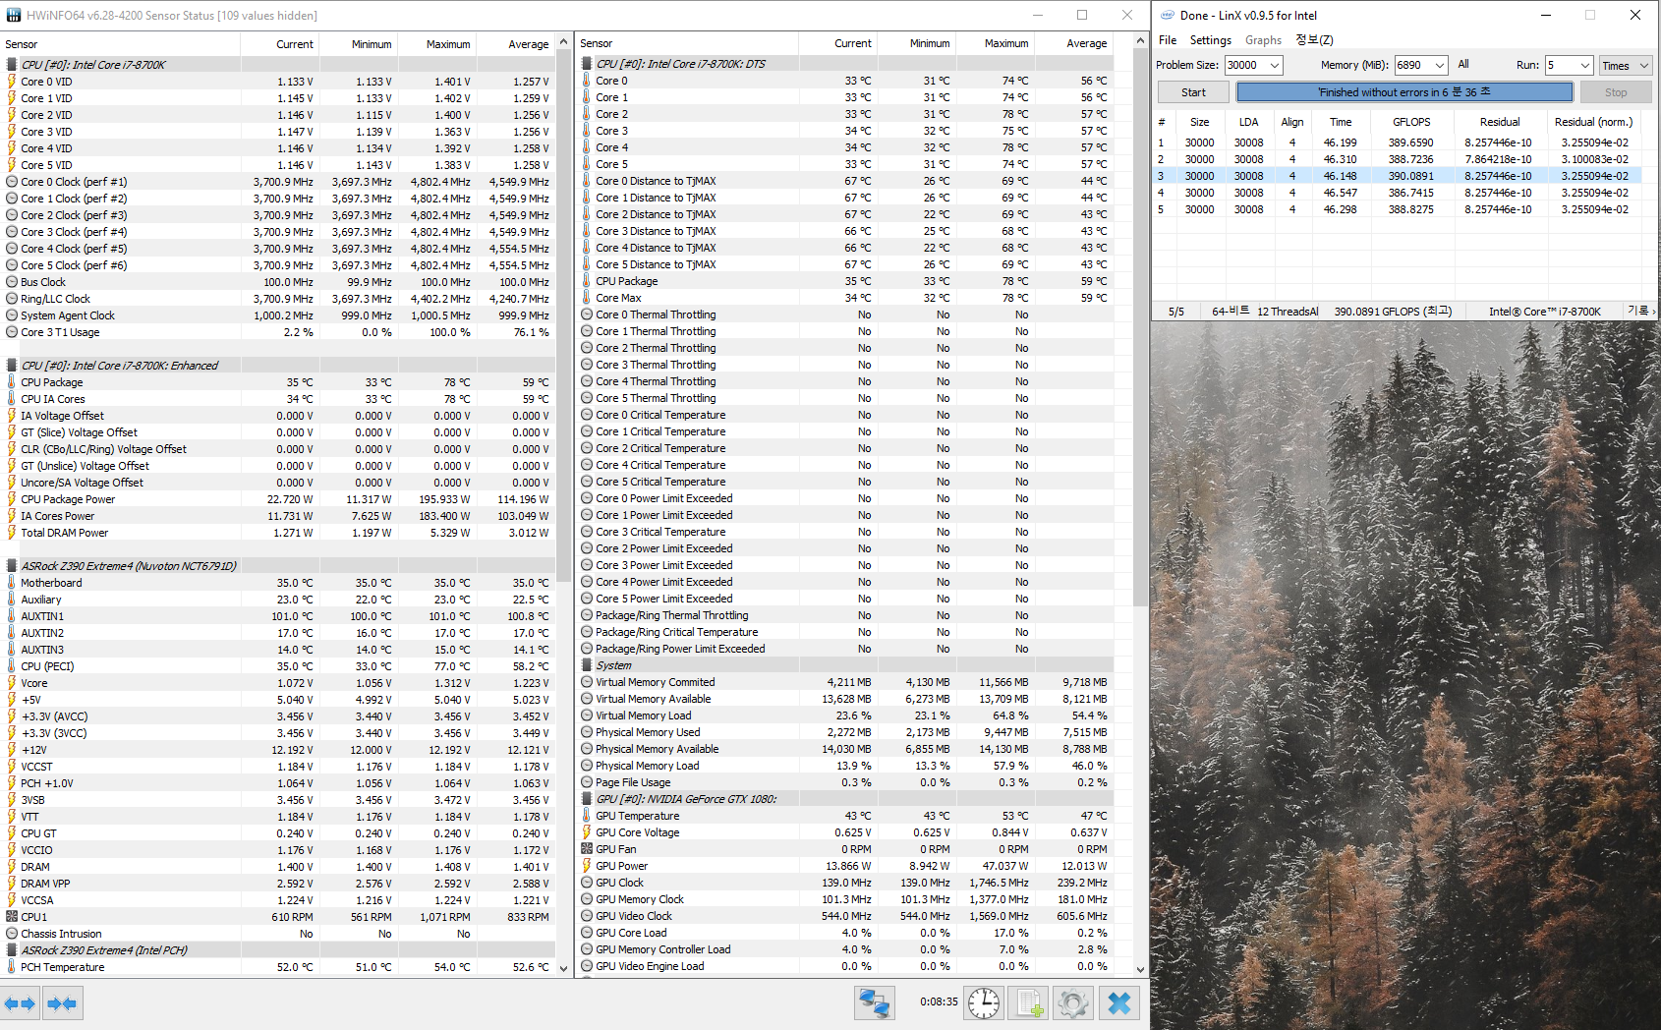Click the Maximum column header in left sensor panel
1661x1030 pixels.
pos(437,44)
